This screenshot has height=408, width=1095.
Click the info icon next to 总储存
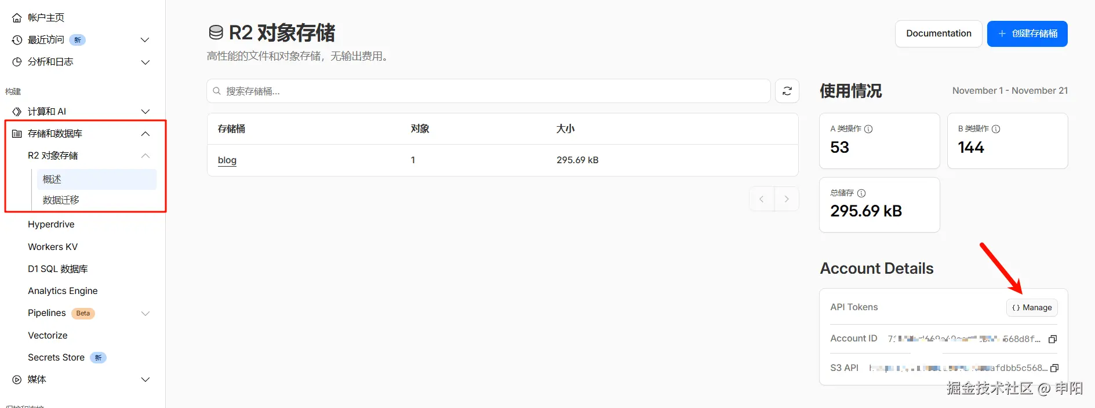tap(861, 193)
